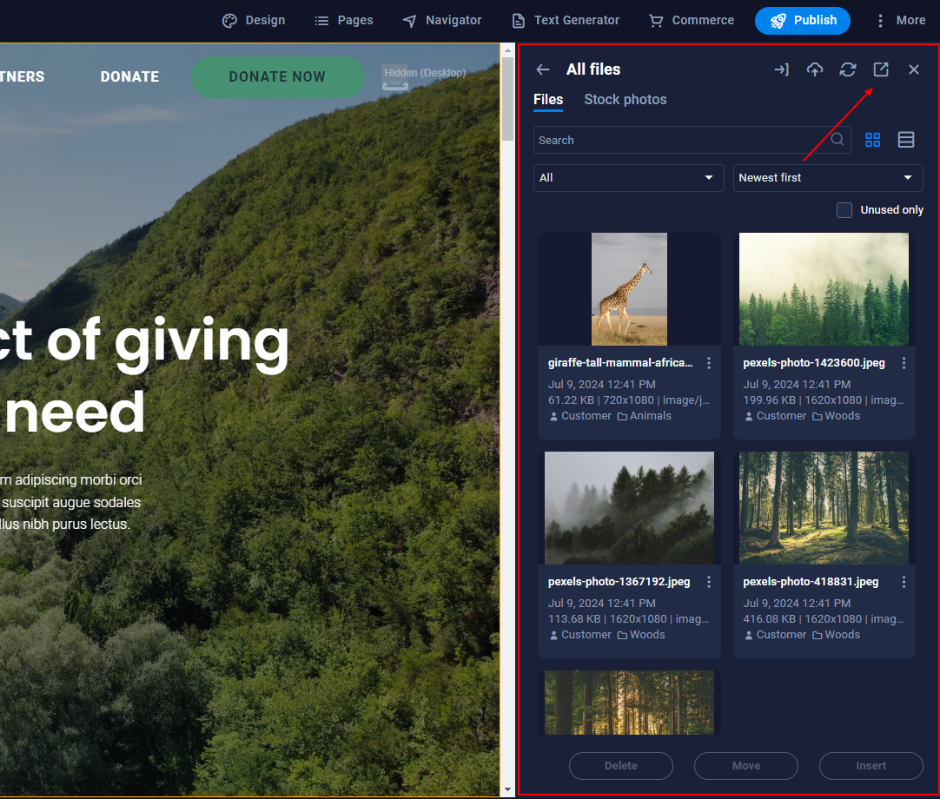
Task: Switch to the Files tab
Action: click(x=548, y=100)
